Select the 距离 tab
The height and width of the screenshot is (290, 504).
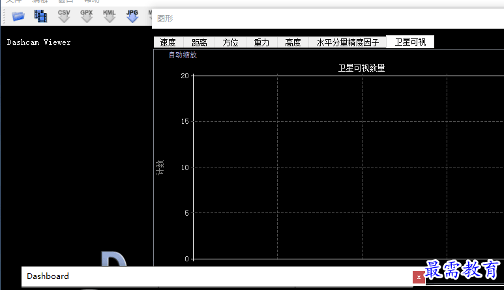tap(199, 42)
